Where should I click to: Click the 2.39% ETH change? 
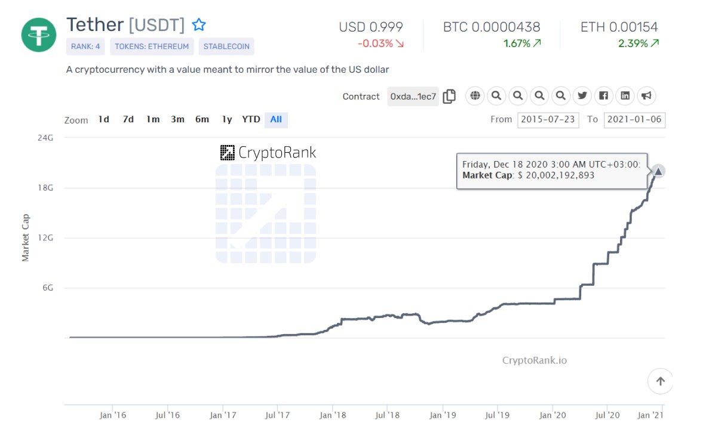coord(639,44)
